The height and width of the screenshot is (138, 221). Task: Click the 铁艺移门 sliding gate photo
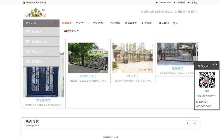point(178,54)
